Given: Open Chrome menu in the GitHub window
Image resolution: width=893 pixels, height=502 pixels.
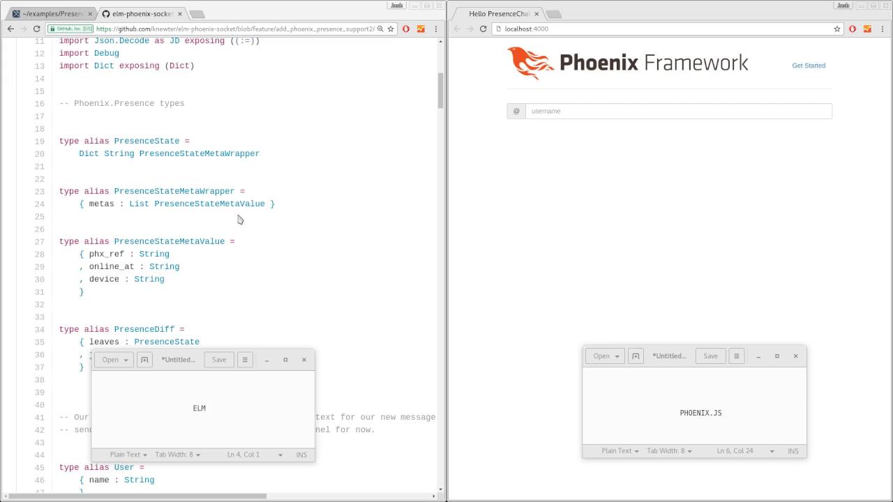Looking at the screenshot, I should coord(436,29).
